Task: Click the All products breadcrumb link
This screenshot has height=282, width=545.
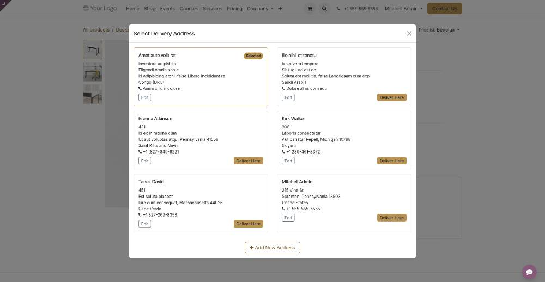Action: coord(96,30)
